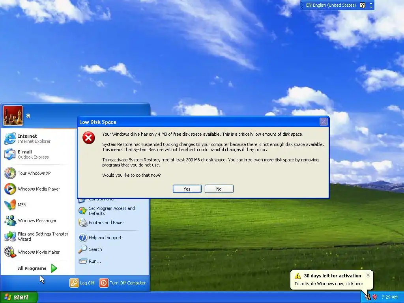Click the user chess picture thumbnail
This screenshot has width=404, height=303.
click(x=13, y=116)
